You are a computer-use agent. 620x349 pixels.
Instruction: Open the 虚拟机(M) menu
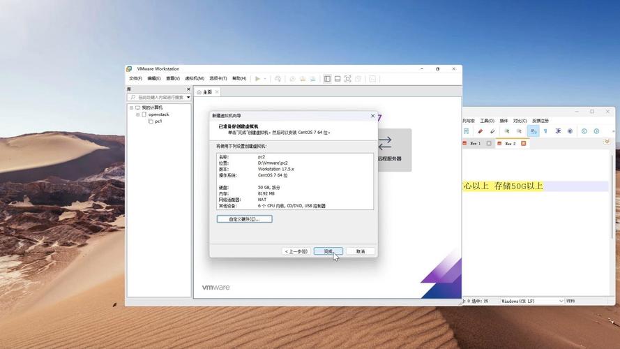point(195,78)
